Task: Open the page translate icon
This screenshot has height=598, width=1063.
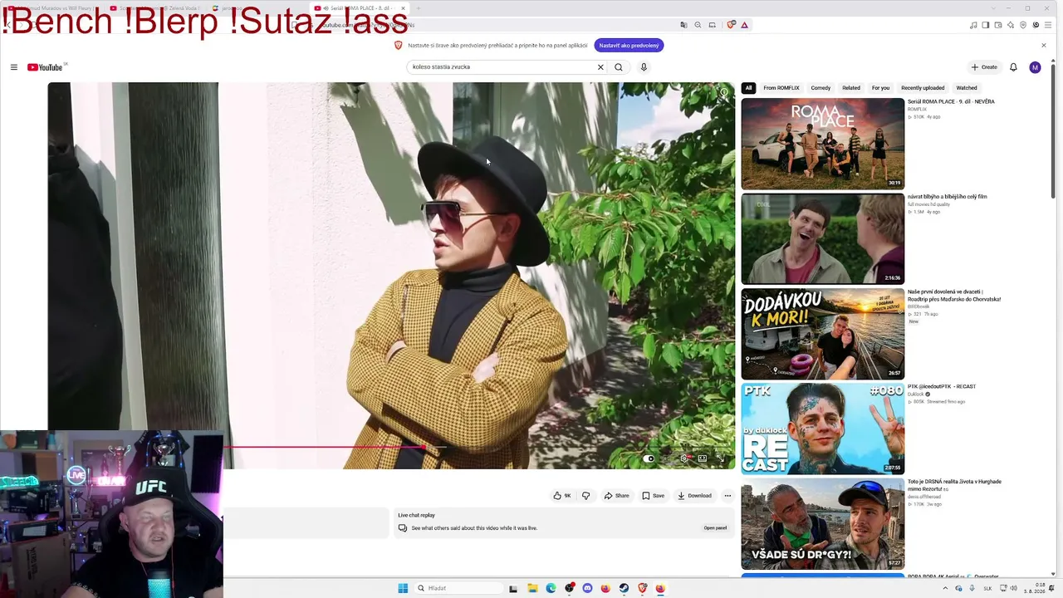Action: pyautogui.click(x=683, y=25)
